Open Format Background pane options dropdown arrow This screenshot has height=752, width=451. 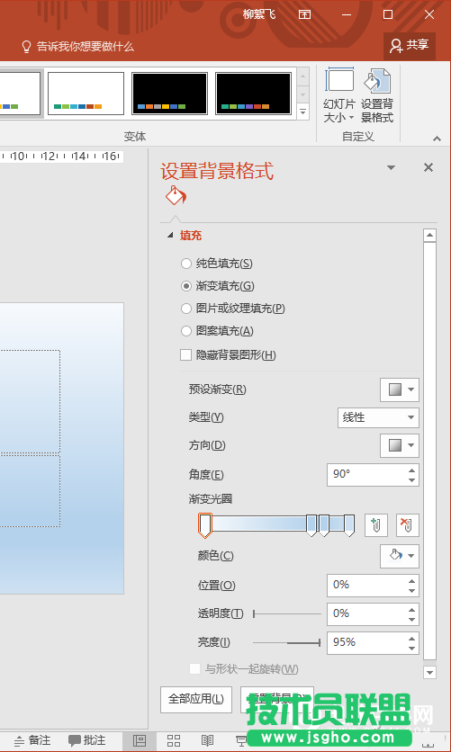[x=391, y=167]
